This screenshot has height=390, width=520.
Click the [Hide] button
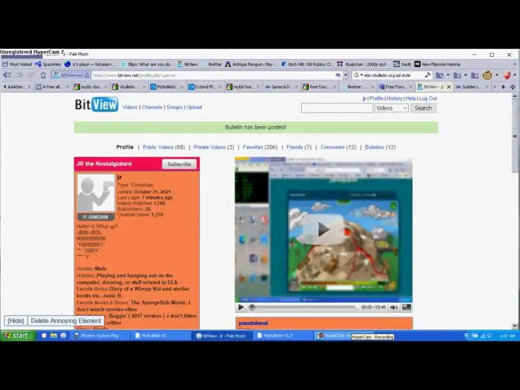coord(16,321)
